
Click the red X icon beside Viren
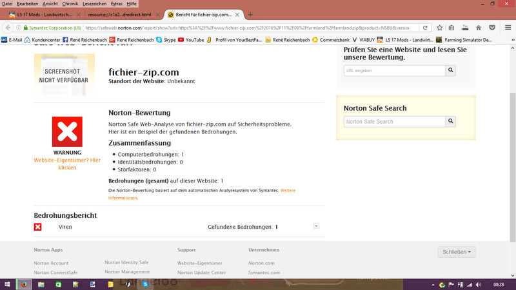click(x=38, y=227)
